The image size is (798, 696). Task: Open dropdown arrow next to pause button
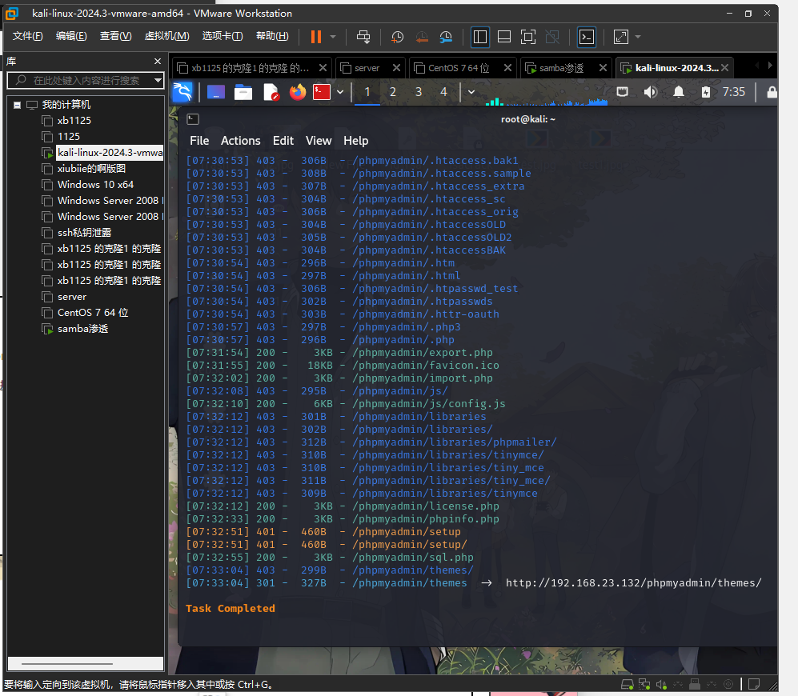pyautogui.click(x=333, y=37)
